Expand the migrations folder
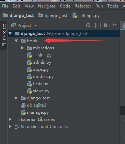This screenshot has width=125, height=144. click(22, 48)
